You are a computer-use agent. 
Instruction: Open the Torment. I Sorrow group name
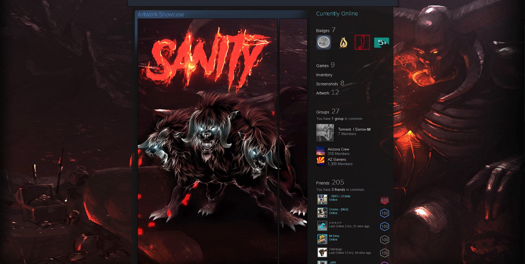pyautogui.click(x=354, y=129)
